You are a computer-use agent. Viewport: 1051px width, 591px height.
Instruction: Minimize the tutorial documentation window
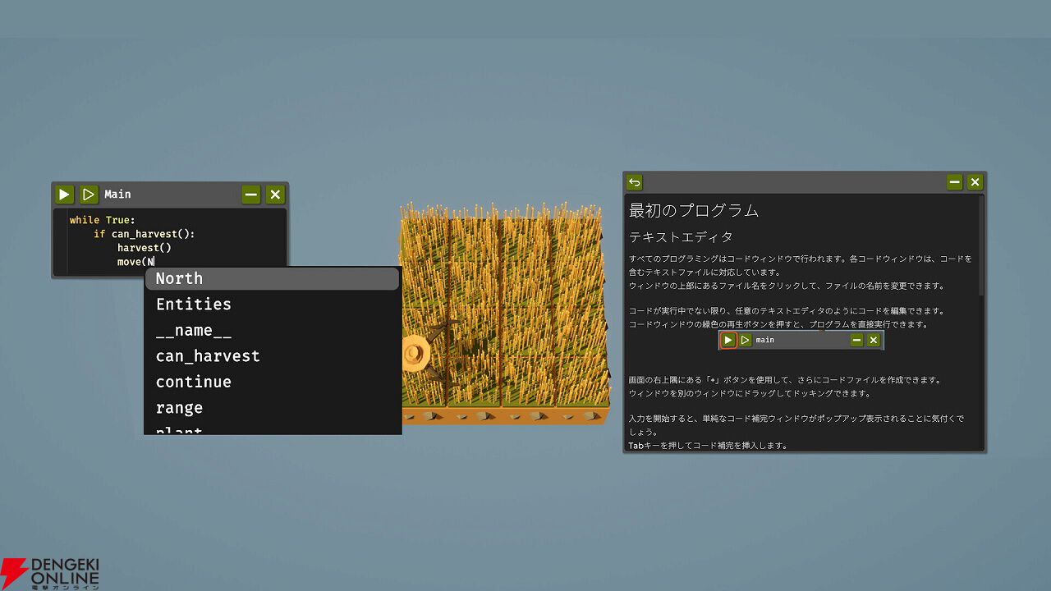pos(954,182)
